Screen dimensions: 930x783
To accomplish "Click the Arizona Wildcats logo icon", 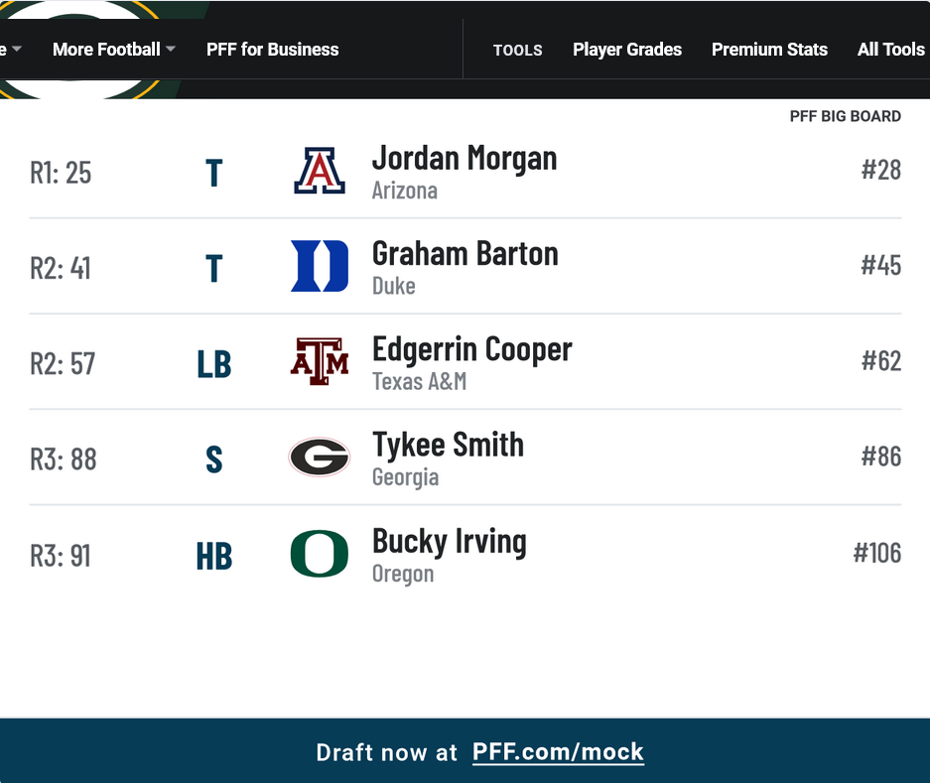I will [320, 172].
